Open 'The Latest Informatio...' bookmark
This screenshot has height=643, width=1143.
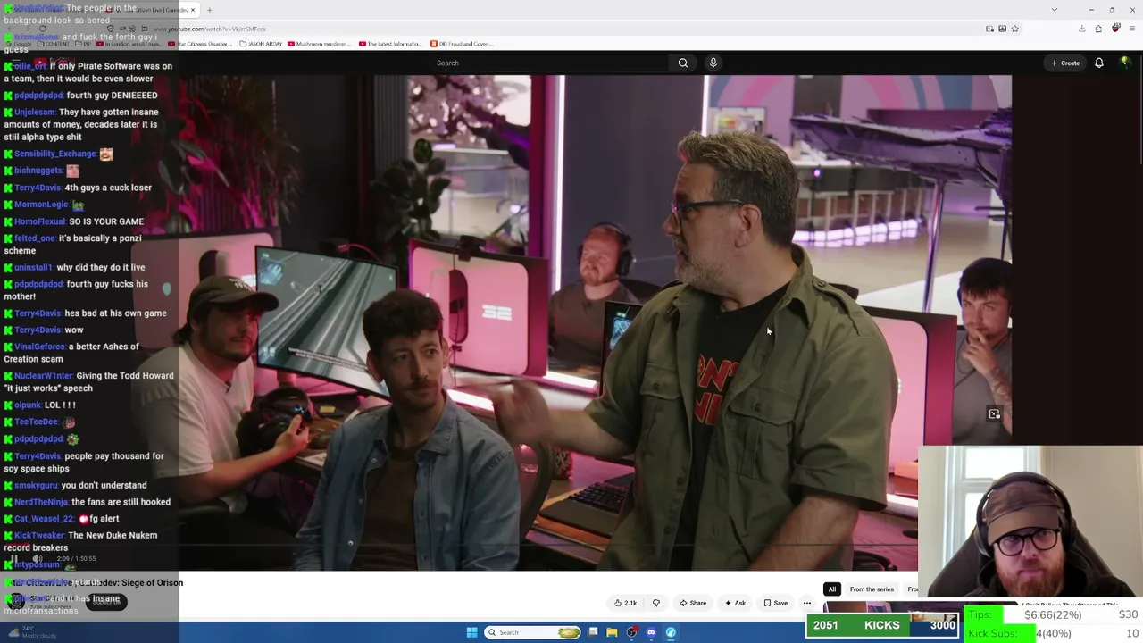pos(389,44)
